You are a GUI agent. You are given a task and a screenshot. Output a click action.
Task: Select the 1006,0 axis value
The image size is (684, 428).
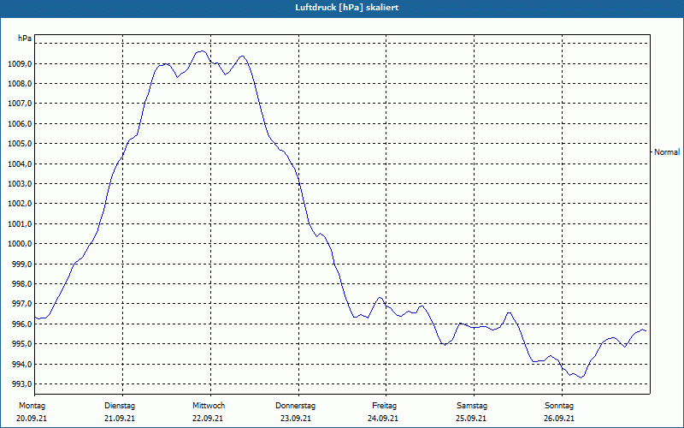click(20, 124)
